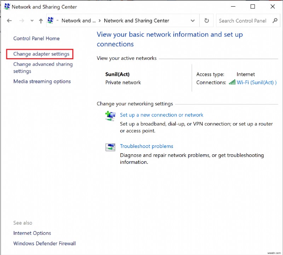Click the 'Network and ...' breadcrumb

pyautogui.click(x=79, y=21)
